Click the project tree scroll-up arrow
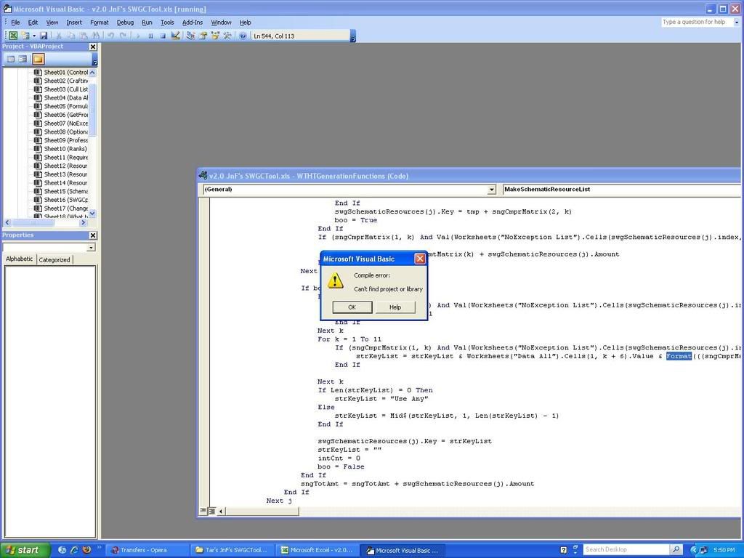Viewport: 744px width, 558px height. 92,73
